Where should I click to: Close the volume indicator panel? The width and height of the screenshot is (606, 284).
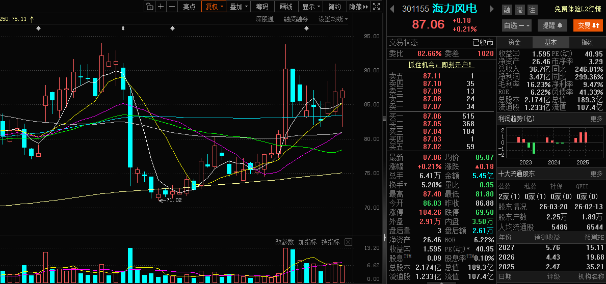[x=348, y=242]
